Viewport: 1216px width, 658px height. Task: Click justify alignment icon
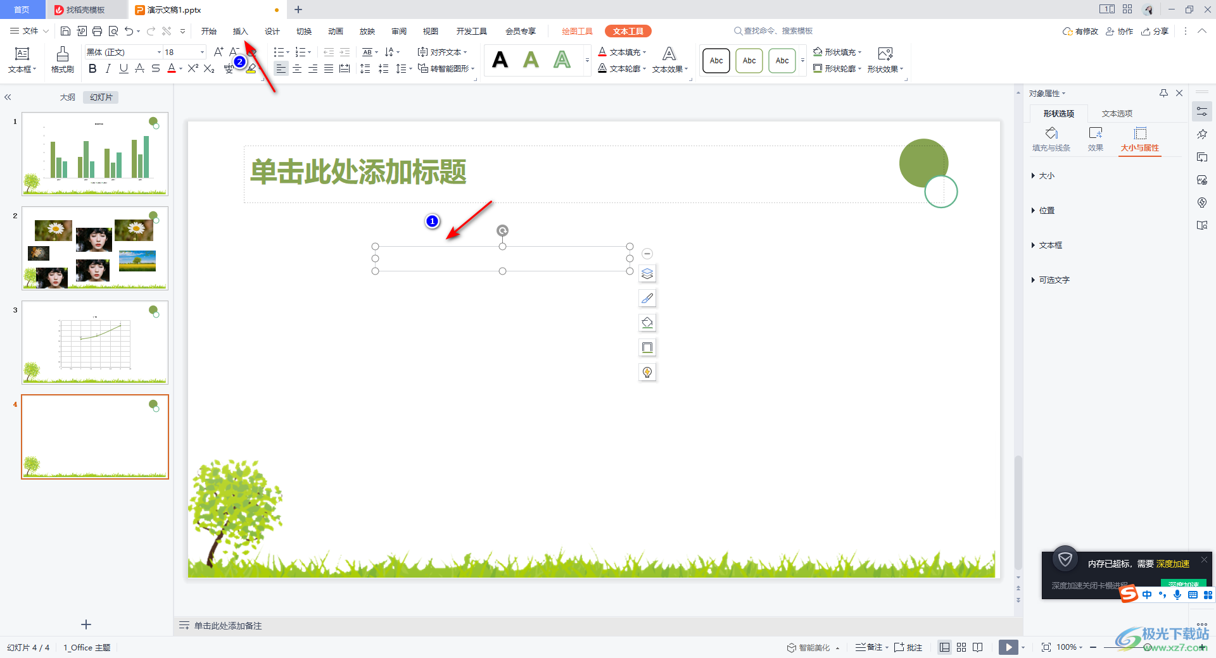[329, 68]
